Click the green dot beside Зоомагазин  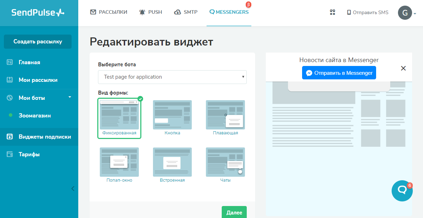click(11, 115)
